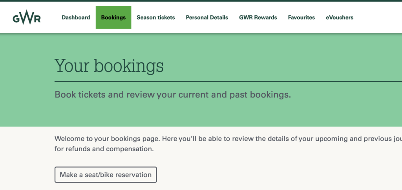Image resolution: width=402 pixels, height=190 pixels.
Task: Click the "Your bookings" heading
Action: tap(109, 66)
